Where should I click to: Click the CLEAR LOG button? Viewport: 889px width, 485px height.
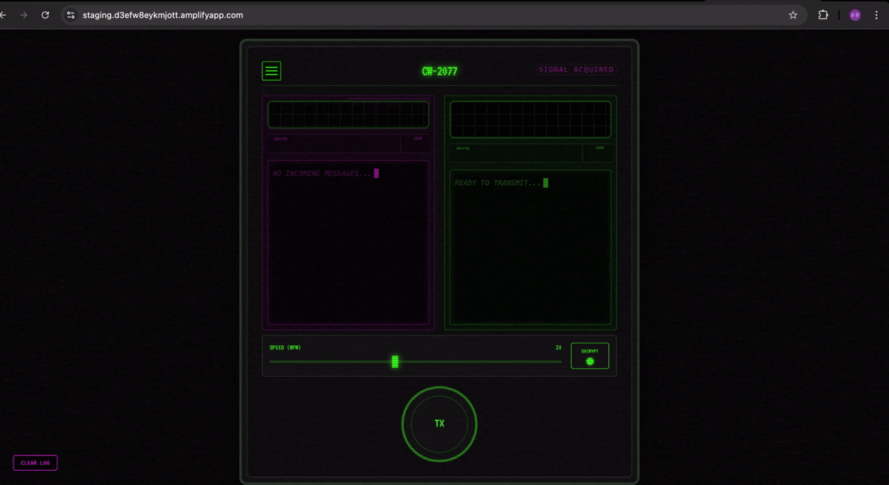tap(35, 463)
